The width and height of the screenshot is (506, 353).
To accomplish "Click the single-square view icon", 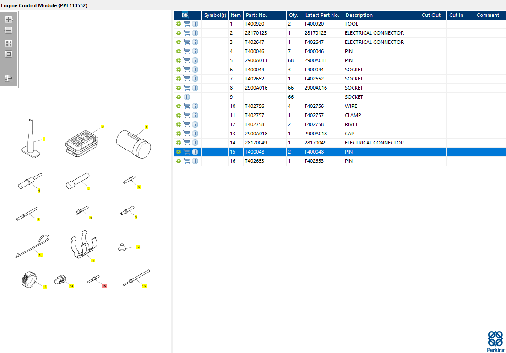I will (9, 54).
